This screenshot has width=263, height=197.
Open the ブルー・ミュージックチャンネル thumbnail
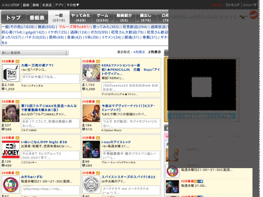click(91, 149)
